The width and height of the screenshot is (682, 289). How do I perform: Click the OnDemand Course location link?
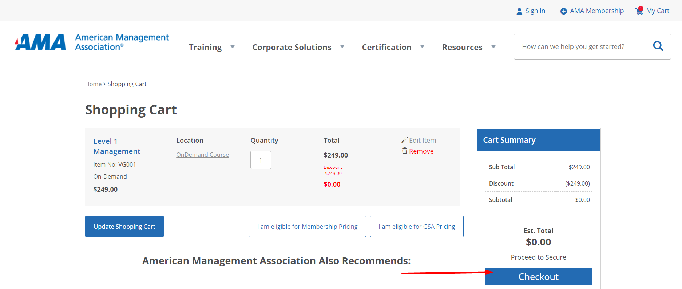(202, 155)
